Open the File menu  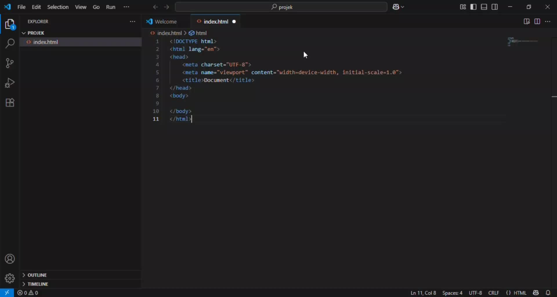(21, 7)
